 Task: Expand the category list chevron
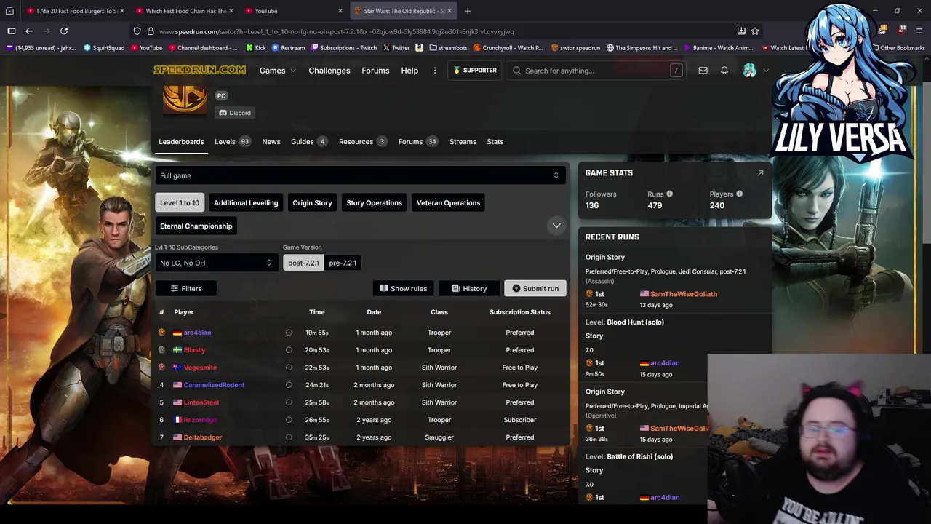point(556,226)
